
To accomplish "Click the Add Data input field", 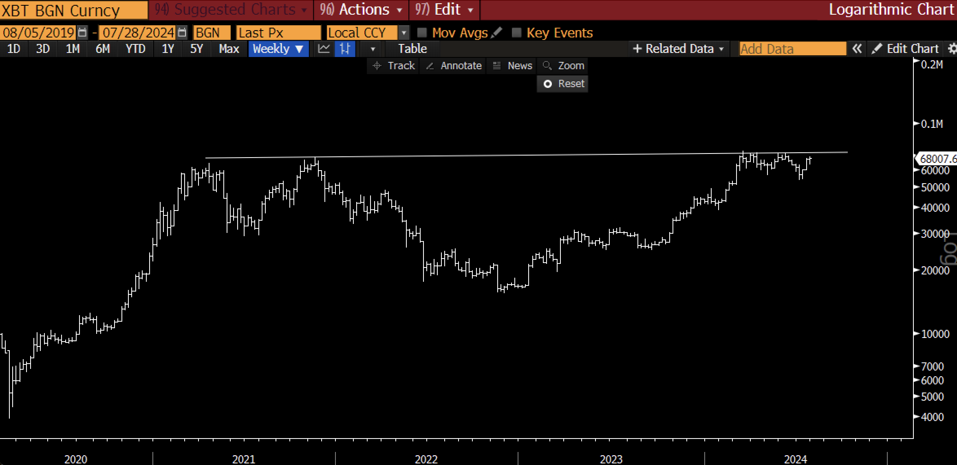I will tap(792, 49).
